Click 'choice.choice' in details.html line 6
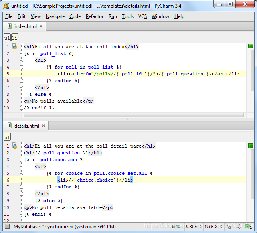257x233 pixels. [95, 180]
